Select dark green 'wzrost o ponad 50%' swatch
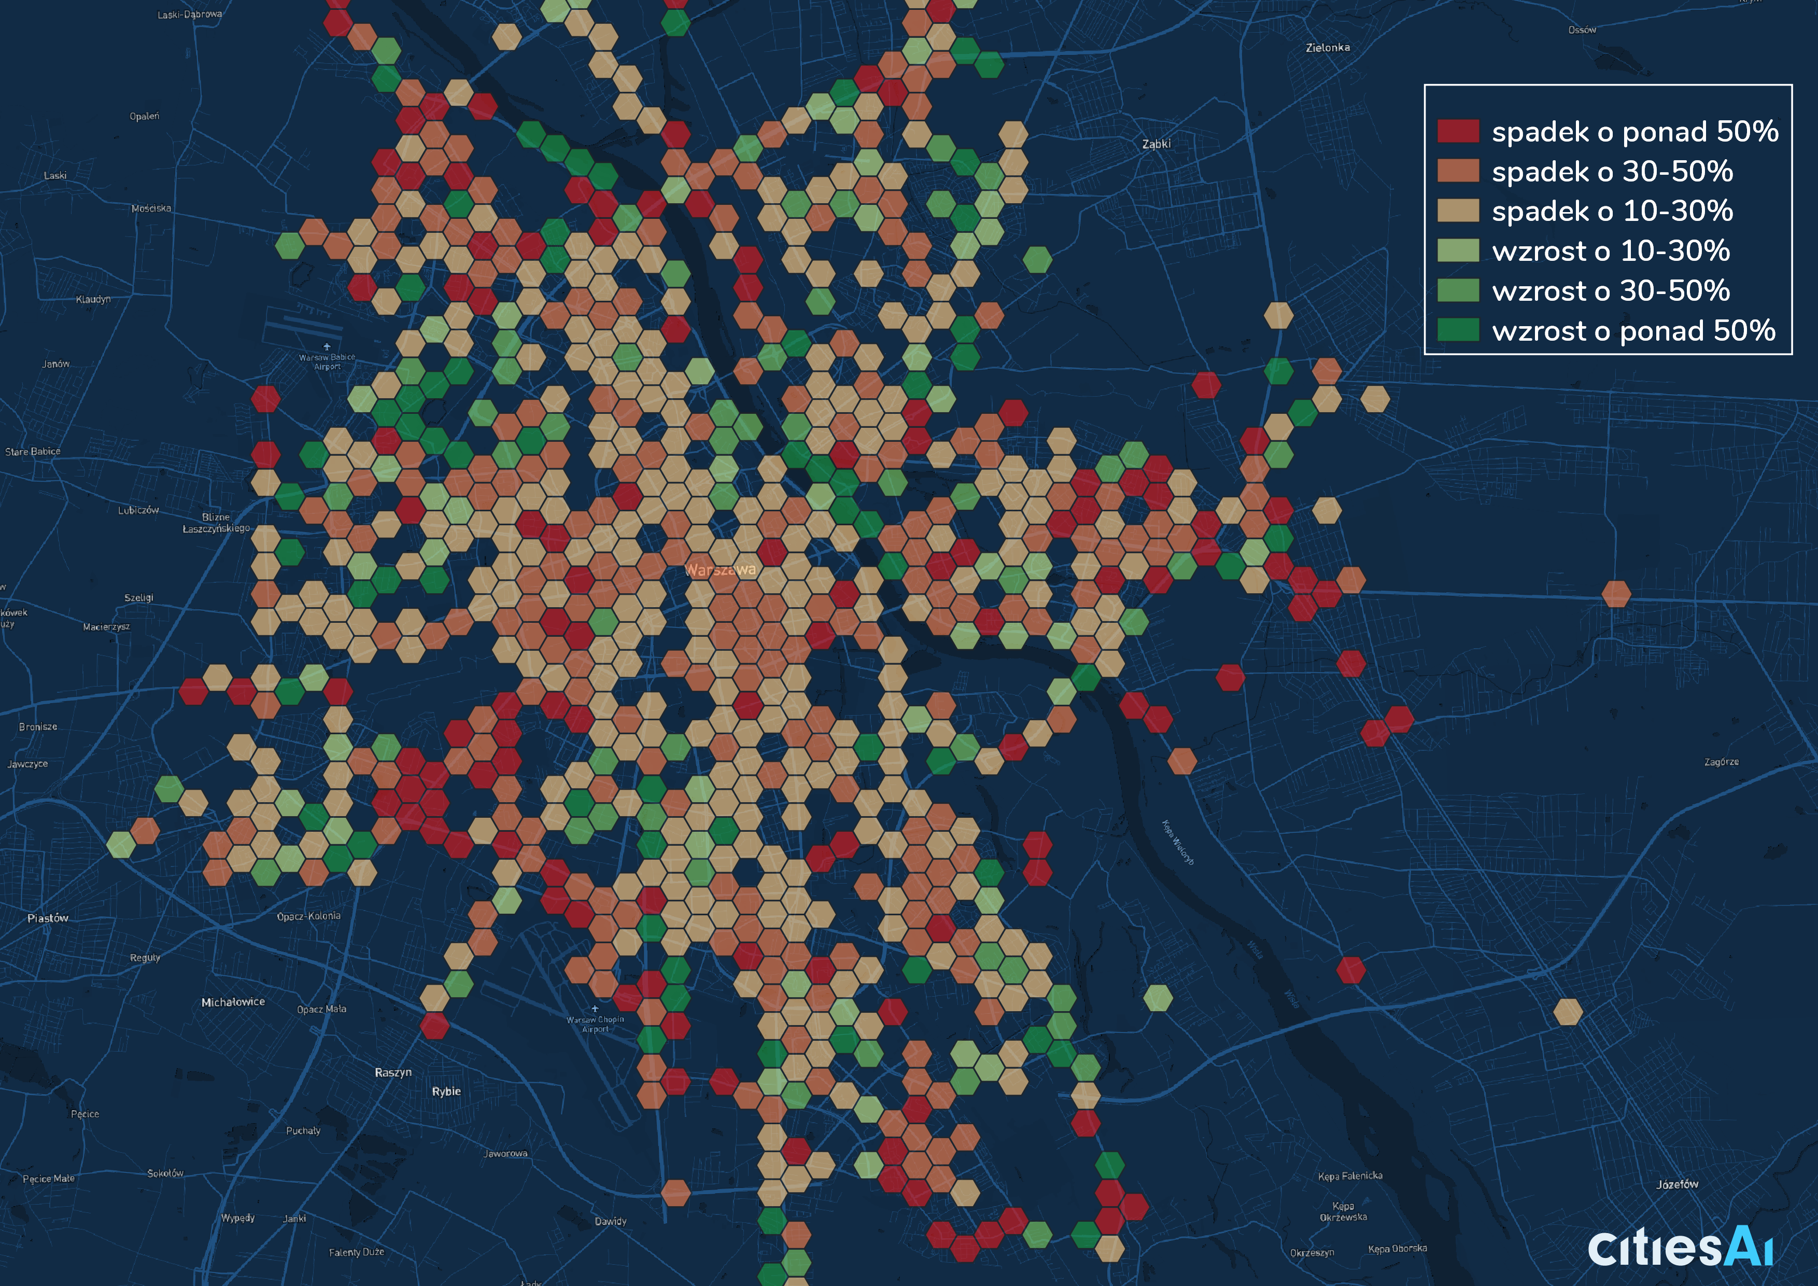 tap(1458, 330)
